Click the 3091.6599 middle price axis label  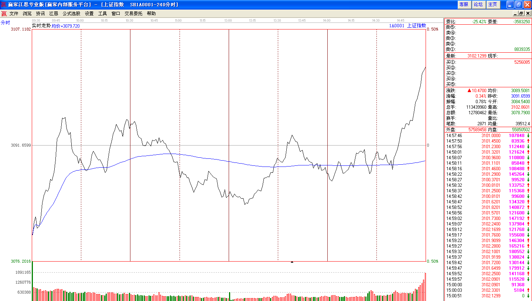tap(21, 145)
